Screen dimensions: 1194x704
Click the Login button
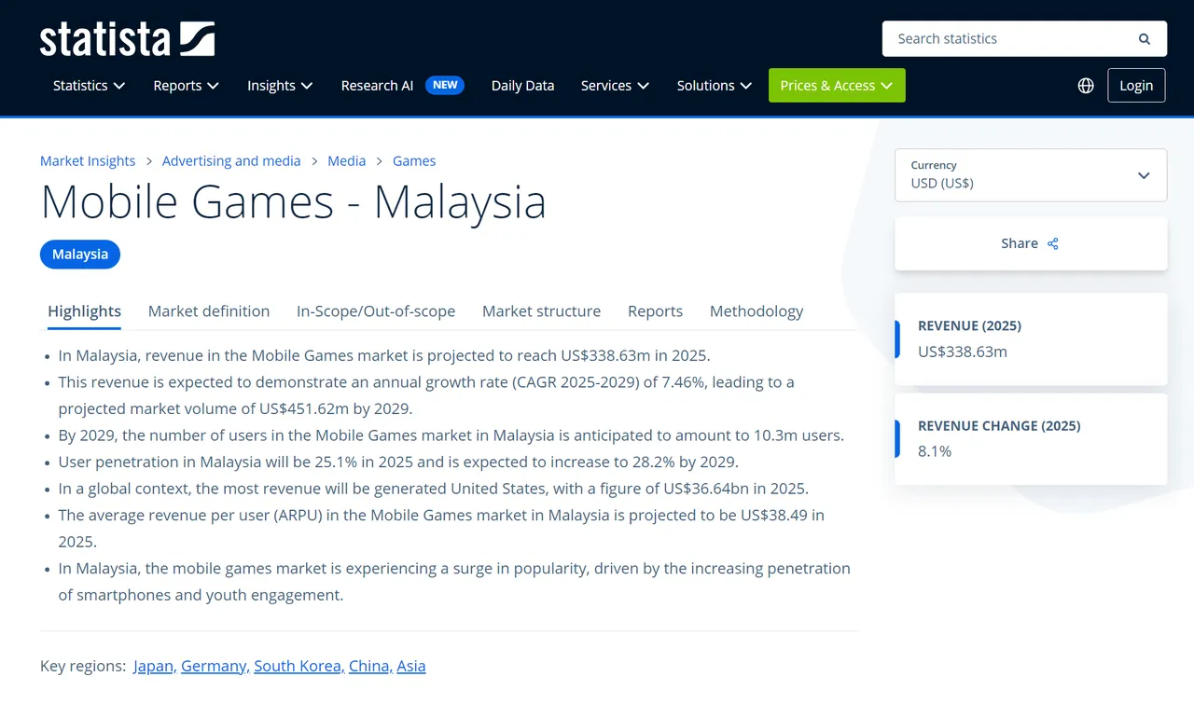pyautogui.click(x=1136, y=85)
